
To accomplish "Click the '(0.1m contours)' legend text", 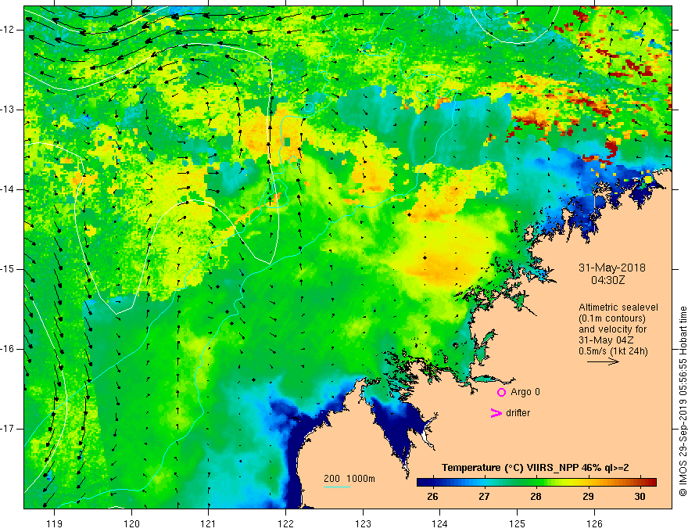I will tap(612, 318).
